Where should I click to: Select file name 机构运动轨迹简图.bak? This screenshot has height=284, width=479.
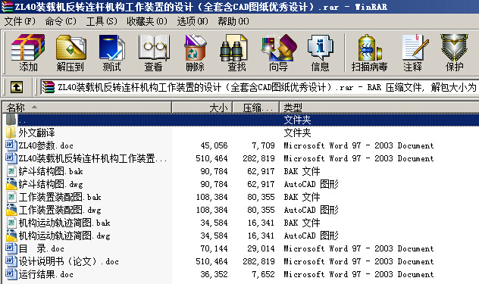(64, 223)
